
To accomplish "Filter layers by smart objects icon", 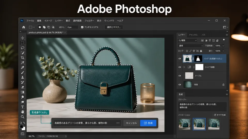I will click(218, 40).
